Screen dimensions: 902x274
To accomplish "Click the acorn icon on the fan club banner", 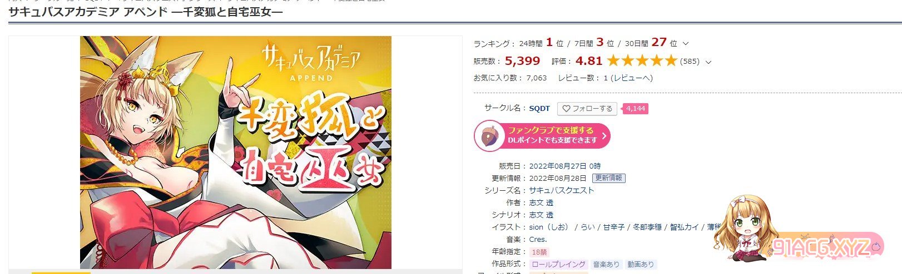I will coord(489,135).
